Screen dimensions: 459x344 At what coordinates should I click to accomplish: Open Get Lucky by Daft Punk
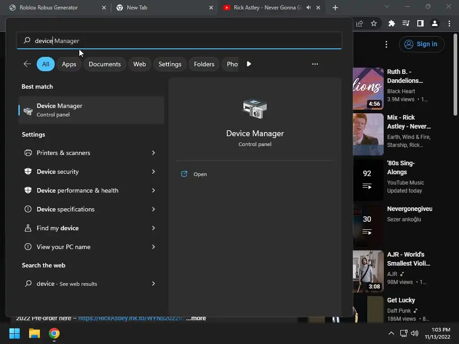pyautogui.click(x=401, y=300)
